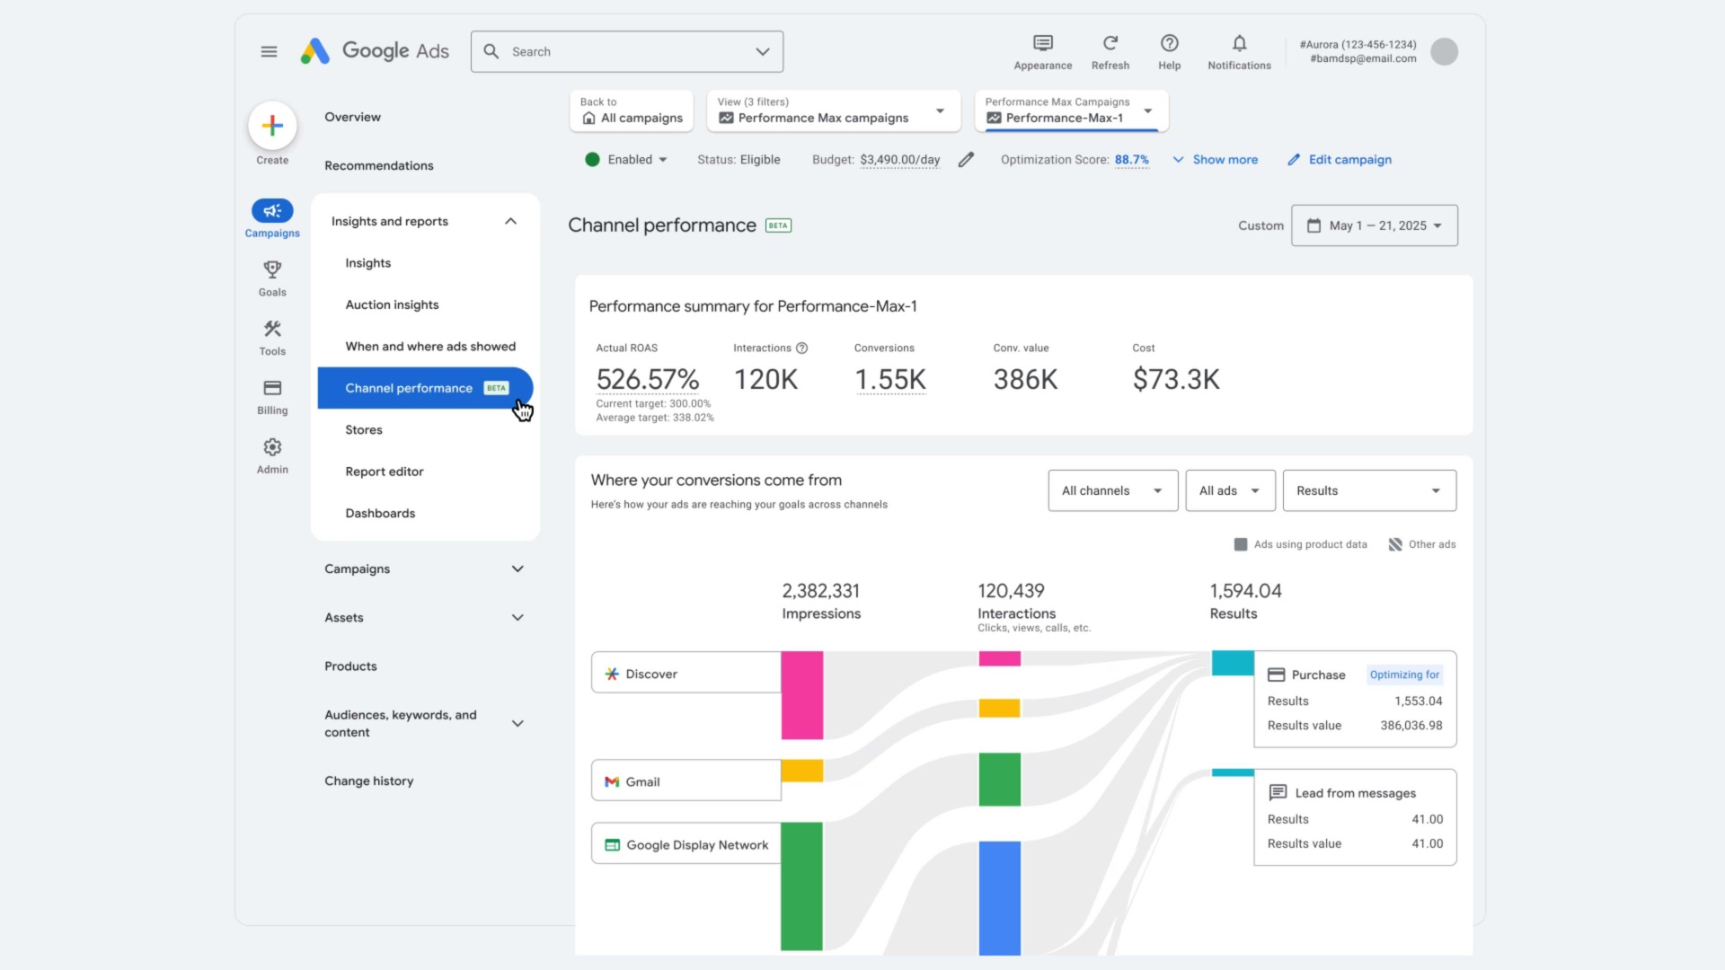The height and width of the screenshot is (970, 1725).
Task: Open the navigation hamburger menu
Action: (x=269, y=51)
